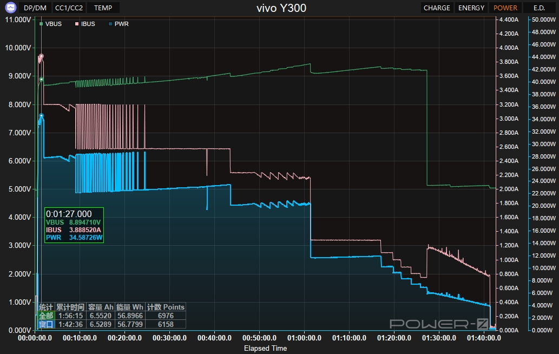Open the DP/DM tab
The width and height of the screenshot is (559, 354).
click(35, 8)
